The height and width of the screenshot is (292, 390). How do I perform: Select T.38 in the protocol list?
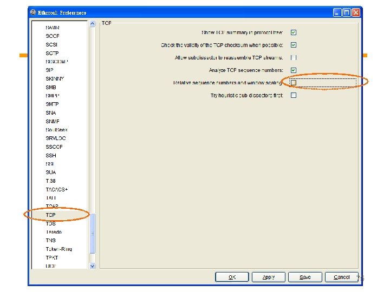pyautogui.click(x=50, y=181)
